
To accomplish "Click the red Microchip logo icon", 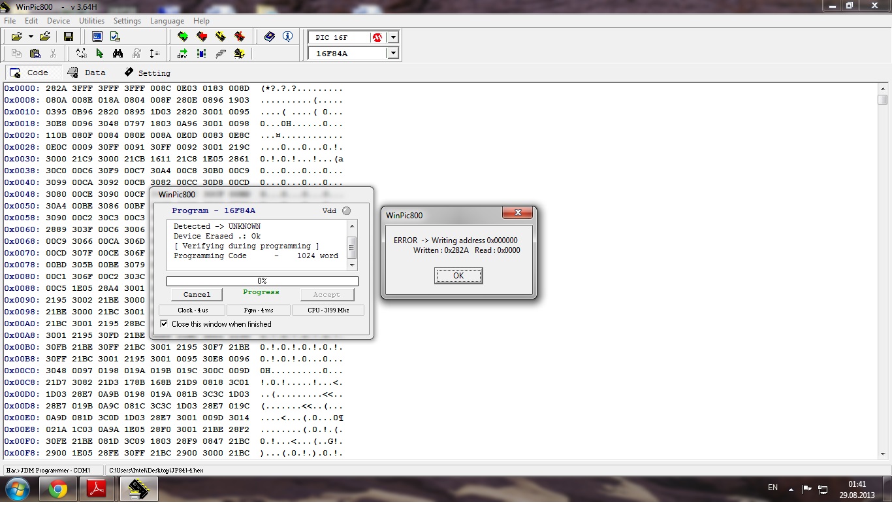I will pyautogui.click(x=377, y=37).
